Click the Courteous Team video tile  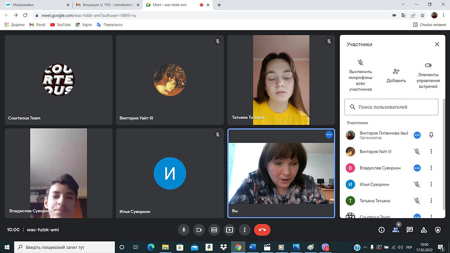click(59, 80)
